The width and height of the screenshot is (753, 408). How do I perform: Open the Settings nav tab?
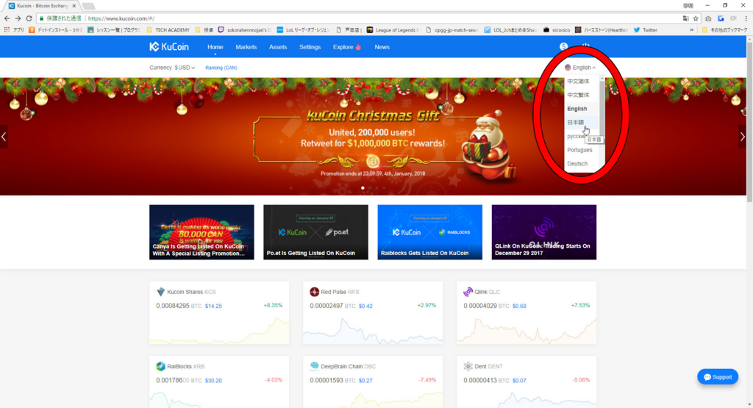point(310,47)
